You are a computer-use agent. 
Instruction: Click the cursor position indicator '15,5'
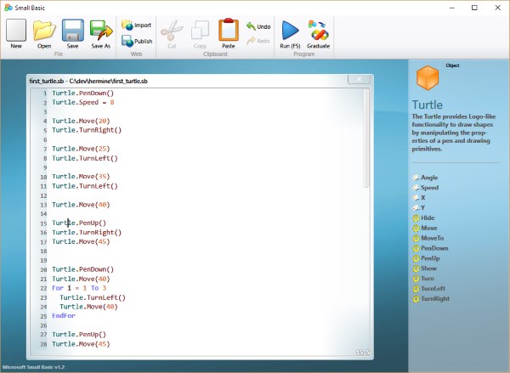click(363, 353)
